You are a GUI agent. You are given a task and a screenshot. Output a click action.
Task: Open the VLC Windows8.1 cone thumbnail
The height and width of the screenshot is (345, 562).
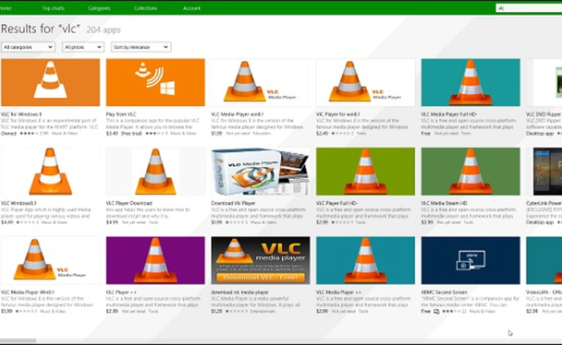(51, 172)
